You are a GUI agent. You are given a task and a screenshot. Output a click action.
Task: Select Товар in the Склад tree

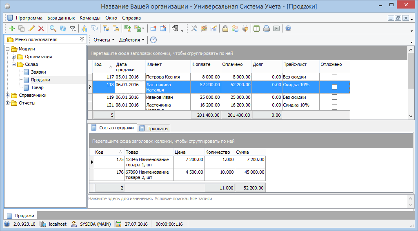[x=37, y=87]
